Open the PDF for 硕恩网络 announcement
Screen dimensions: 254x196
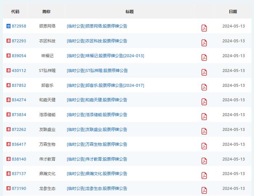click(204, 28)
